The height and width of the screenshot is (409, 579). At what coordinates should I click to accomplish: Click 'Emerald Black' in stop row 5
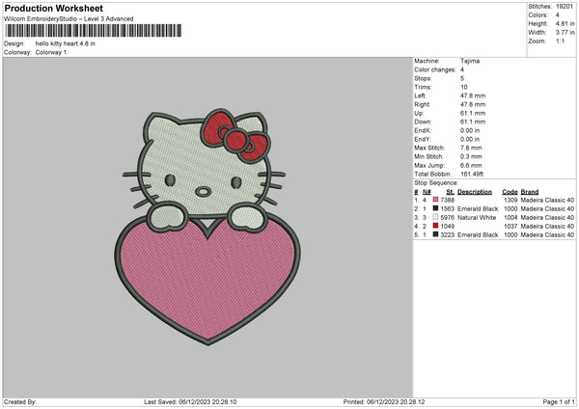[478, 234]
